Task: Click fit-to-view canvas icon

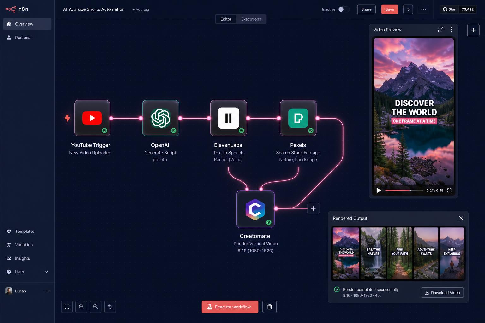Action: pyautogui.click(x=67, y=307)
